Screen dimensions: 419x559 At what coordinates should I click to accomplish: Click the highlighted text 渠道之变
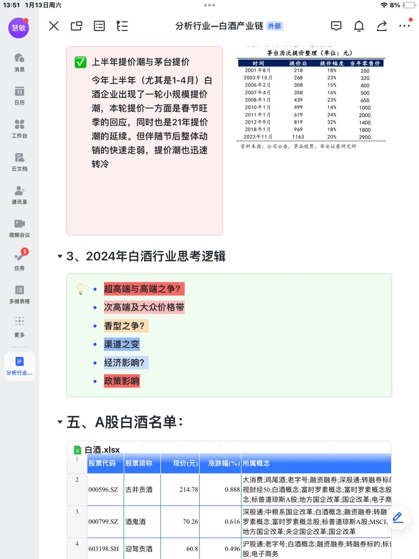(121, 344)
